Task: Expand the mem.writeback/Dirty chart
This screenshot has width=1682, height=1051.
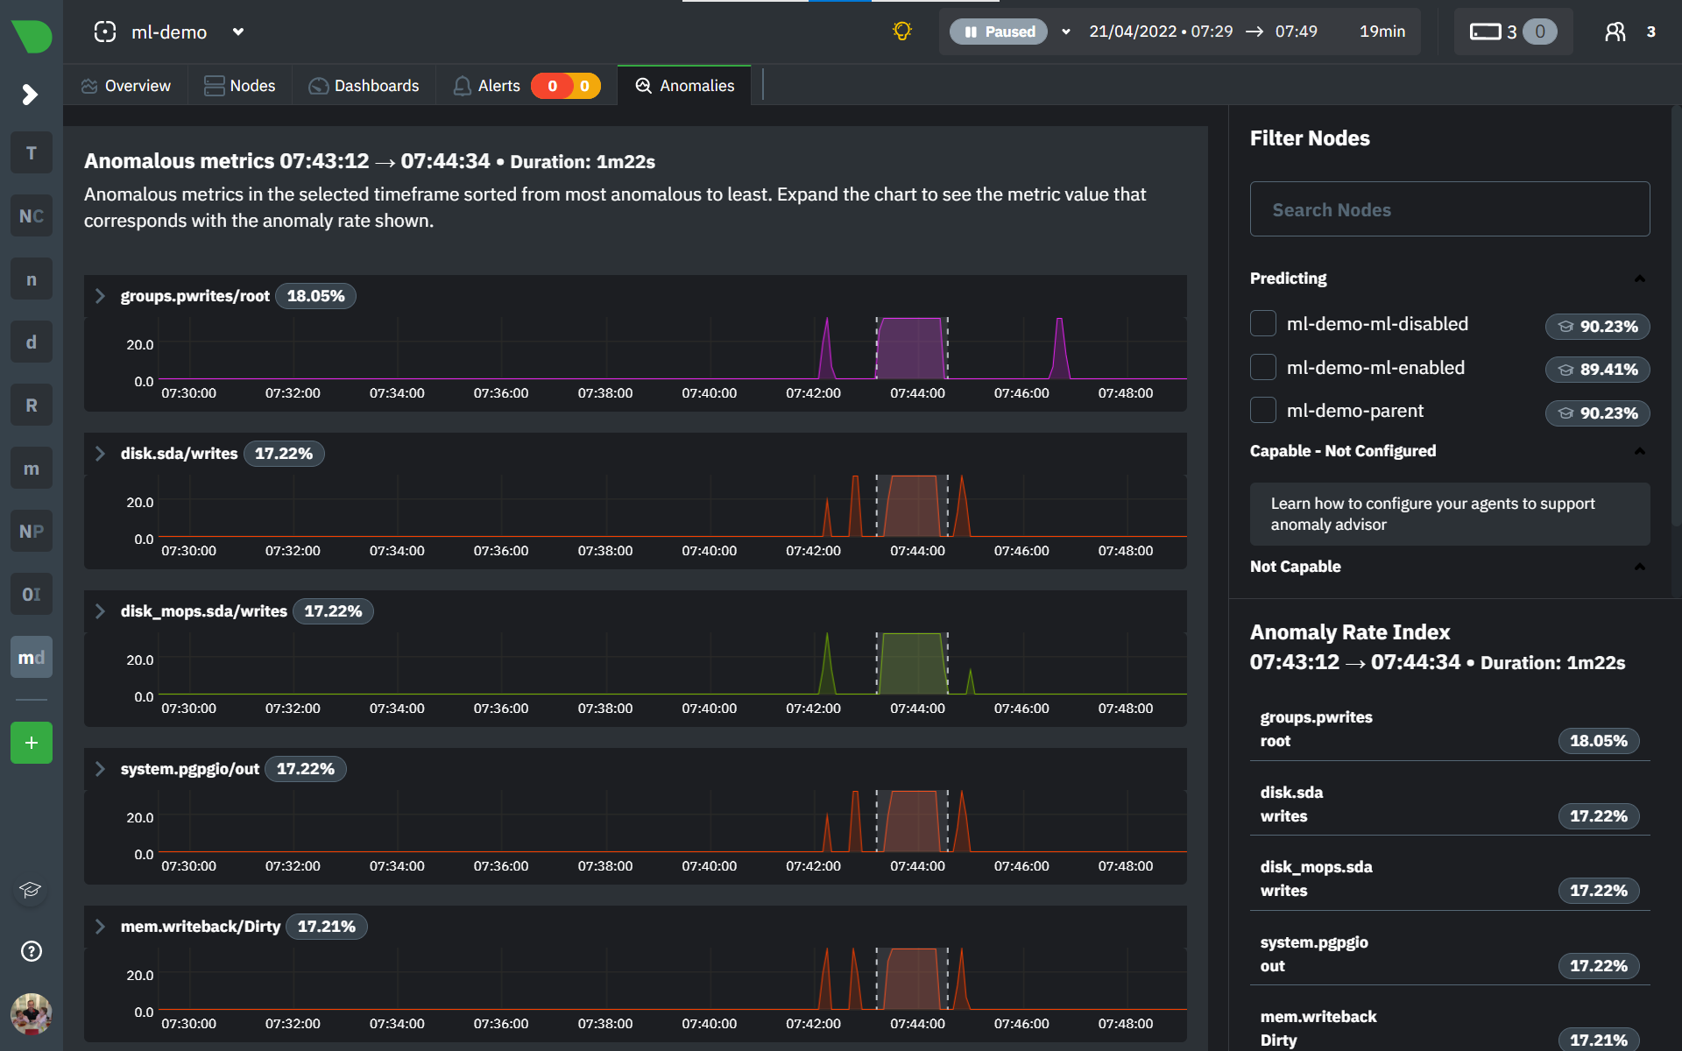Action: [x=100, y=927]
